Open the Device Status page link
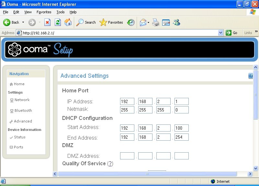 (x=19, y=137)
